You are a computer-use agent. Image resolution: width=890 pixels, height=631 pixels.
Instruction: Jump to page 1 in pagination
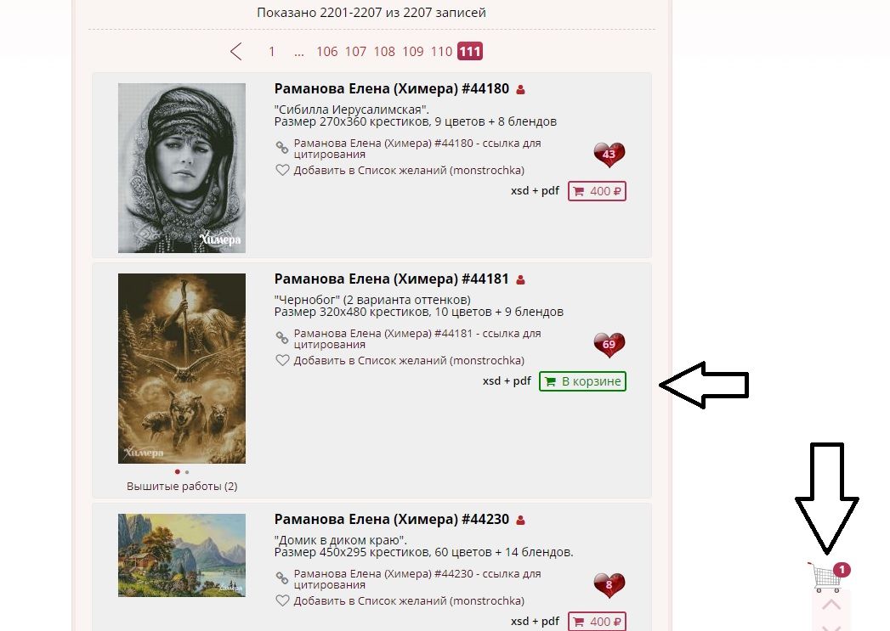[271, 52]
